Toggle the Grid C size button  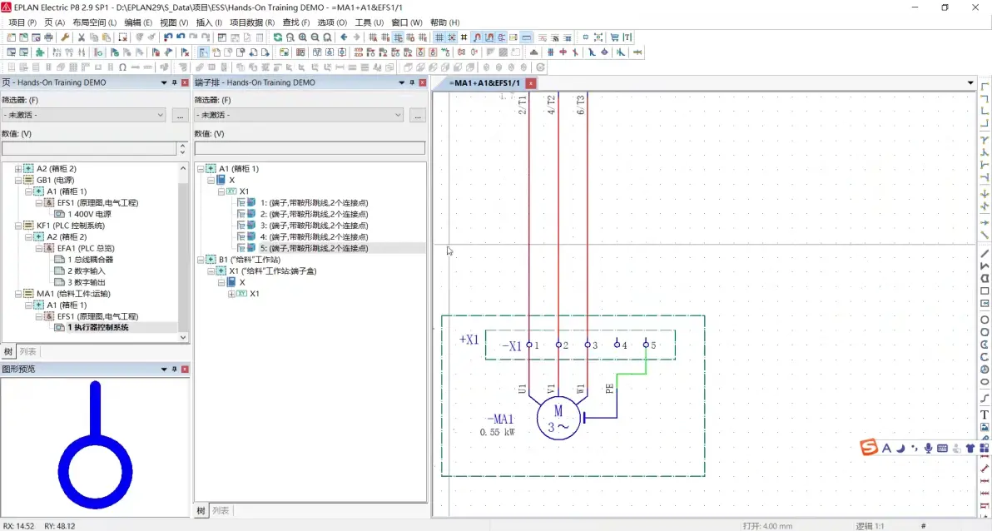398,37
